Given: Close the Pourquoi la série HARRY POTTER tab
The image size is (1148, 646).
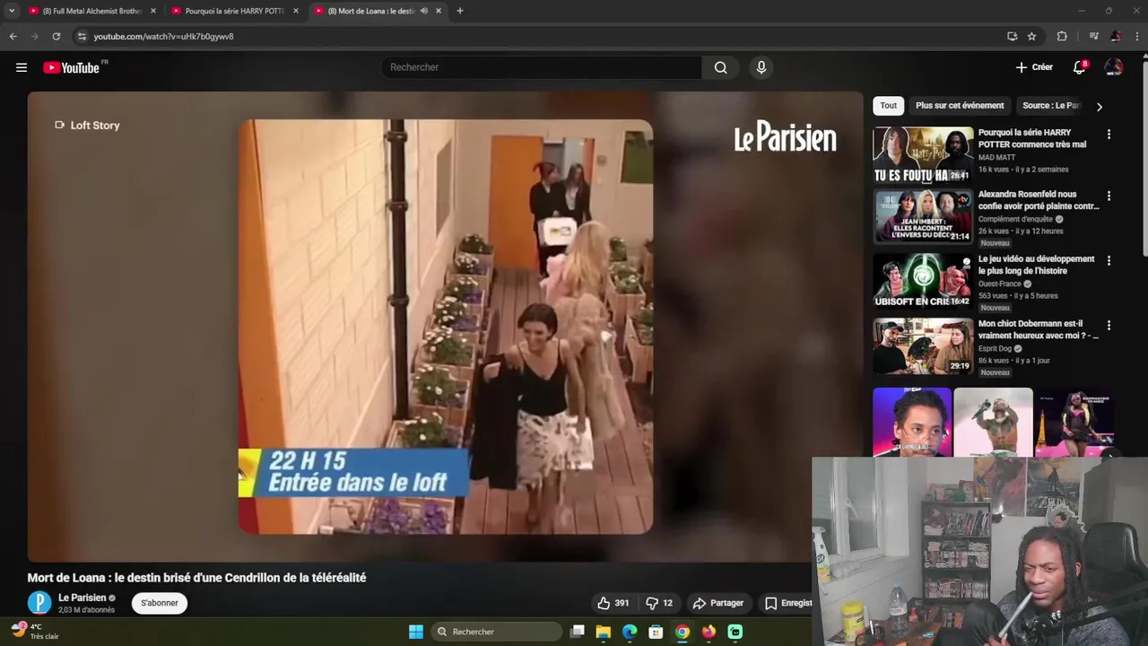Looking at the screenshot, I should pos(296,11).
